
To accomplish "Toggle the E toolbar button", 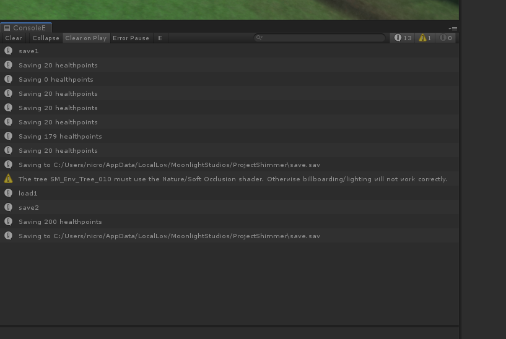I will tap(160, 38).
